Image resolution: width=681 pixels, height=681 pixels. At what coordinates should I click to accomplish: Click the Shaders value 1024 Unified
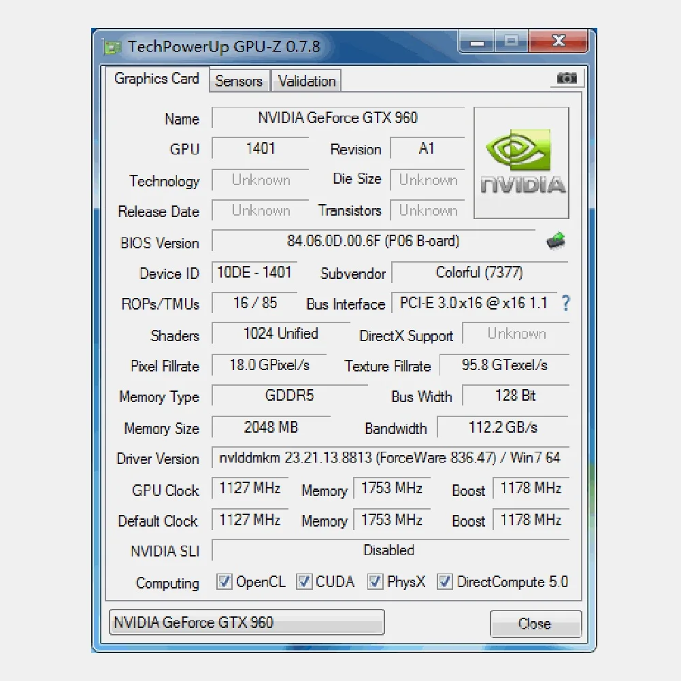pyautogui.click(x=281, y=333)
